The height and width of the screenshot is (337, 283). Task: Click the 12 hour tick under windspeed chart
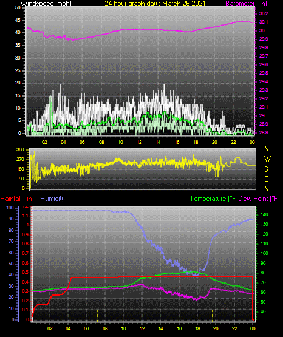pos(139,142)
